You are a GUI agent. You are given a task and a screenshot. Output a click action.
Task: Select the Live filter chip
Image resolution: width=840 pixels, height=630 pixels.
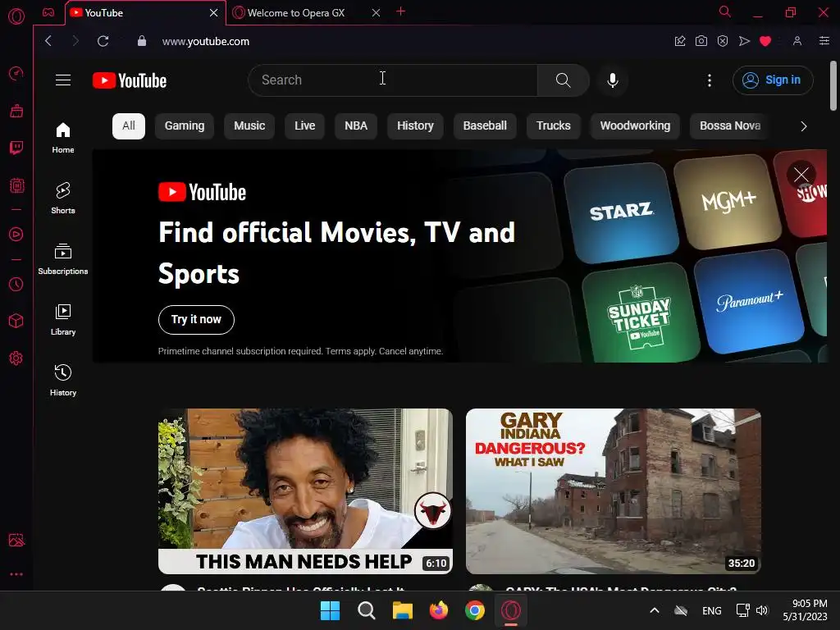(305, 126)
